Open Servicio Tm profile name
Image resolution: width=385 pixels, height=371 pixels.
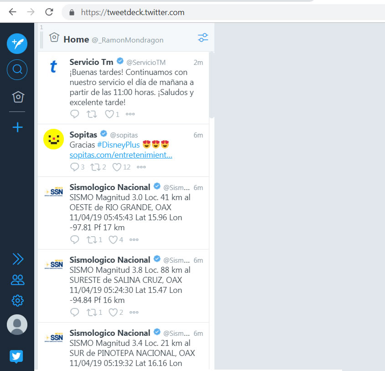coord(91,62)
